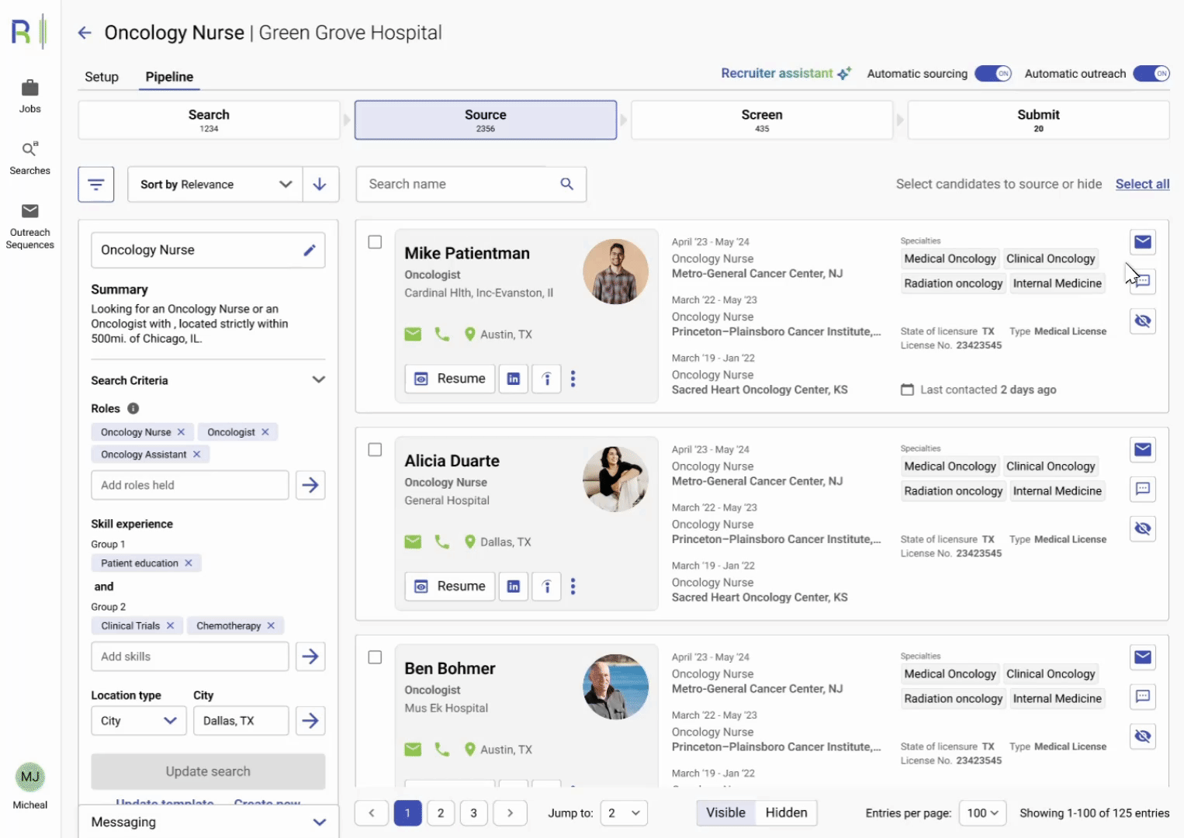The height and width of the screenshot is (838, 1184).
Task: Select Alicia Duarte's checkbox
Action: [x=375, y=450]
